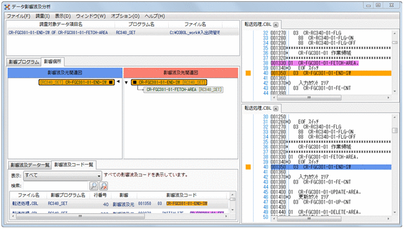Select CR-FGC301-01-END-SW root node in the red panel
The height and width of the screenshot is (229, 404).
(x=169, y=82)
